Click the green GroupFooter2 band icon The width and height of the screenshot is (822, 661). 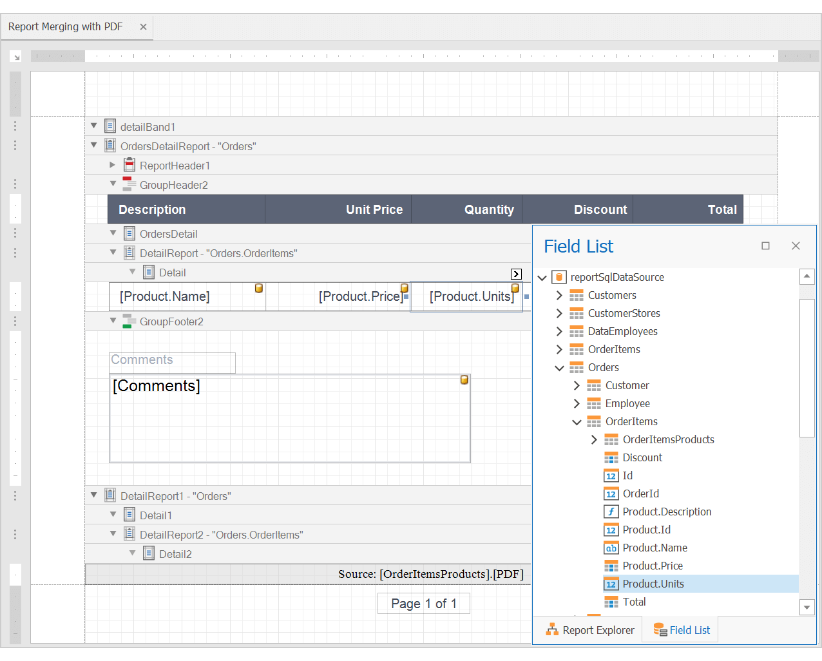(129, 321)
